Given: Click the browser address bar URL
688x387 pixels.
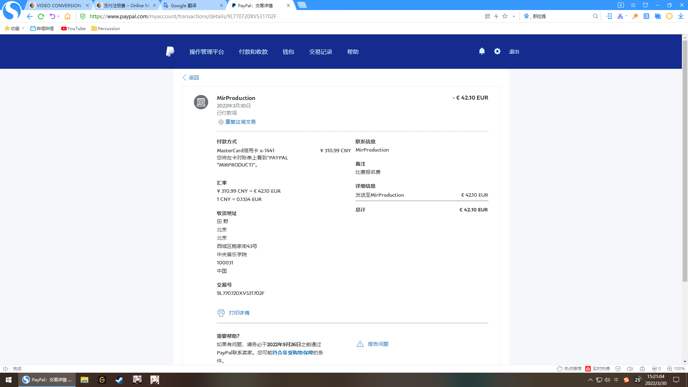Looking at the screenshot, I should coord(183,16).
